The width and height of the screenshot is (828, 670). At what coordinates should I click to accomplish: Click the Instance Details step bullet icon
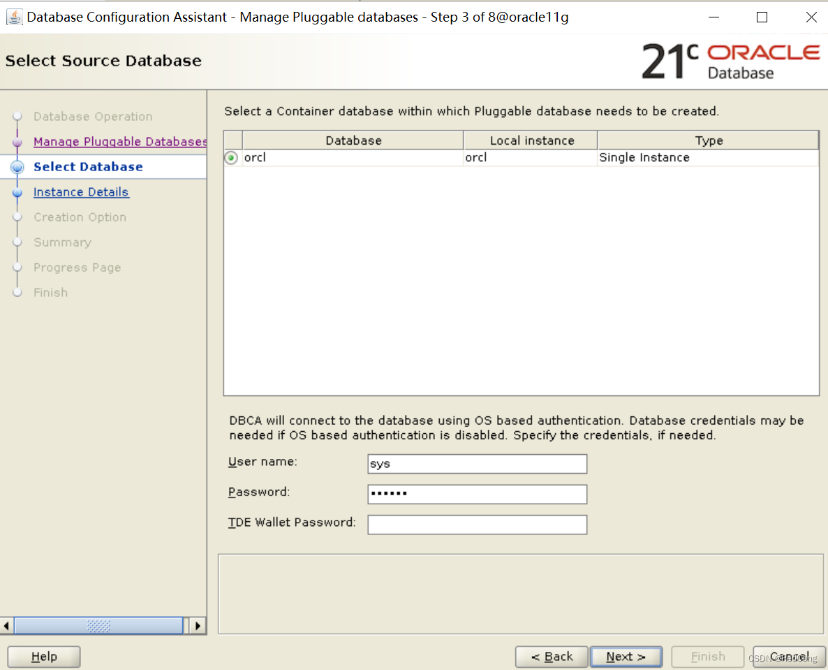17,192
